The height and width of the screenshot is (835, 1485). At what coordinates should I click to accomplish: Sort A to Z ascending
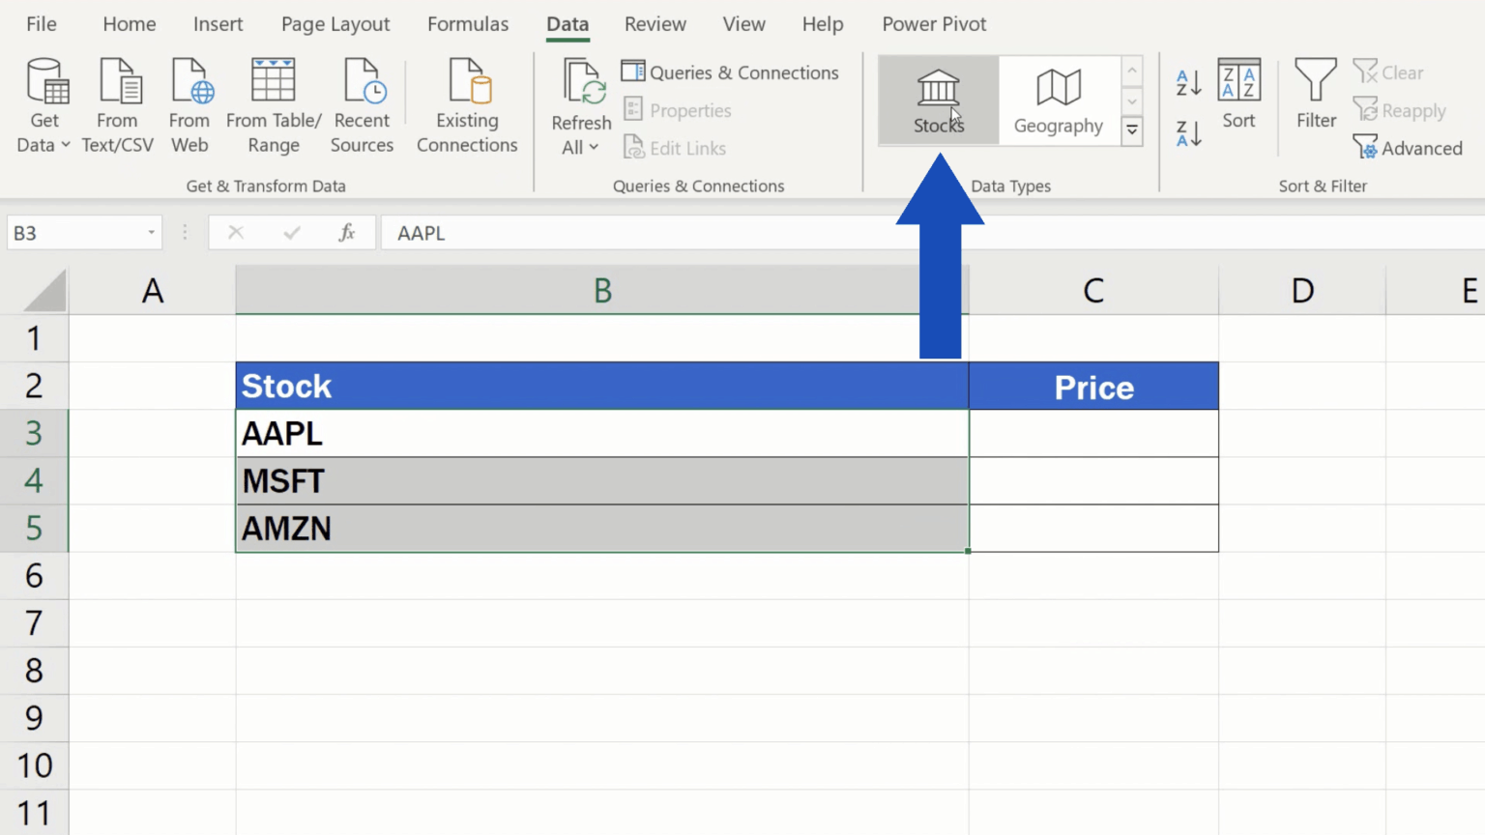[1187, 82]
